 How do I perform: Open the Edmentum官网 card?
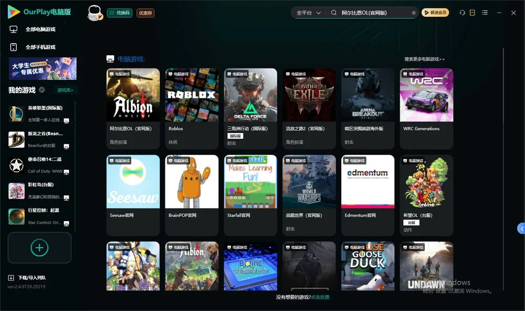367,195
